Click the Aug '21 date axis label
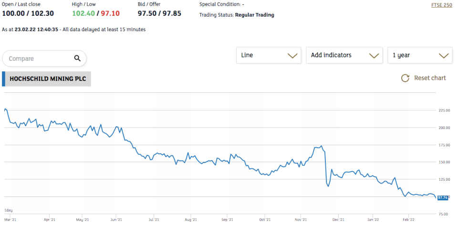This screenshot has width=458, height=228. (x=190, y=220)
